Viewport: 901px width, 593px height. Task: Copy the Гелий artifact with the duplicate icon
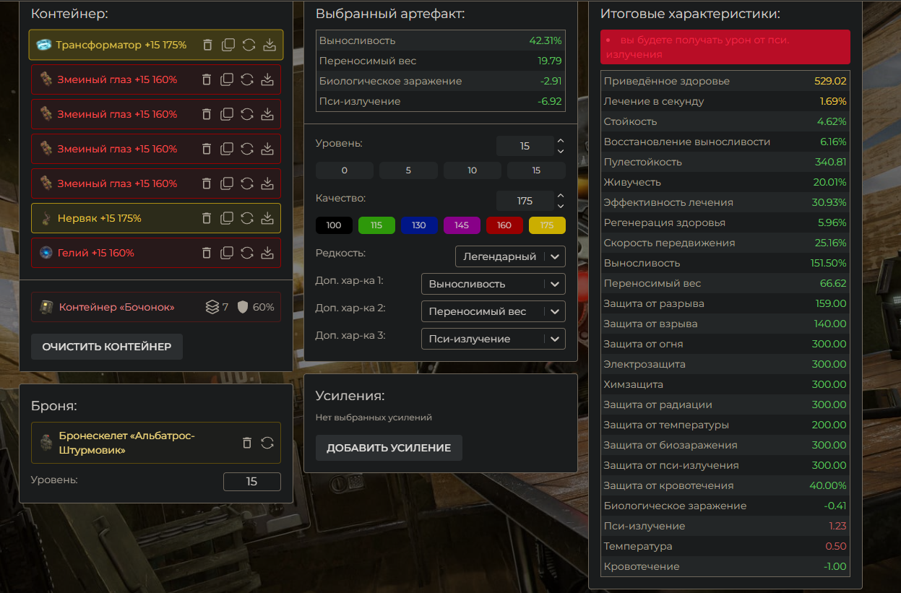point(227,253)
